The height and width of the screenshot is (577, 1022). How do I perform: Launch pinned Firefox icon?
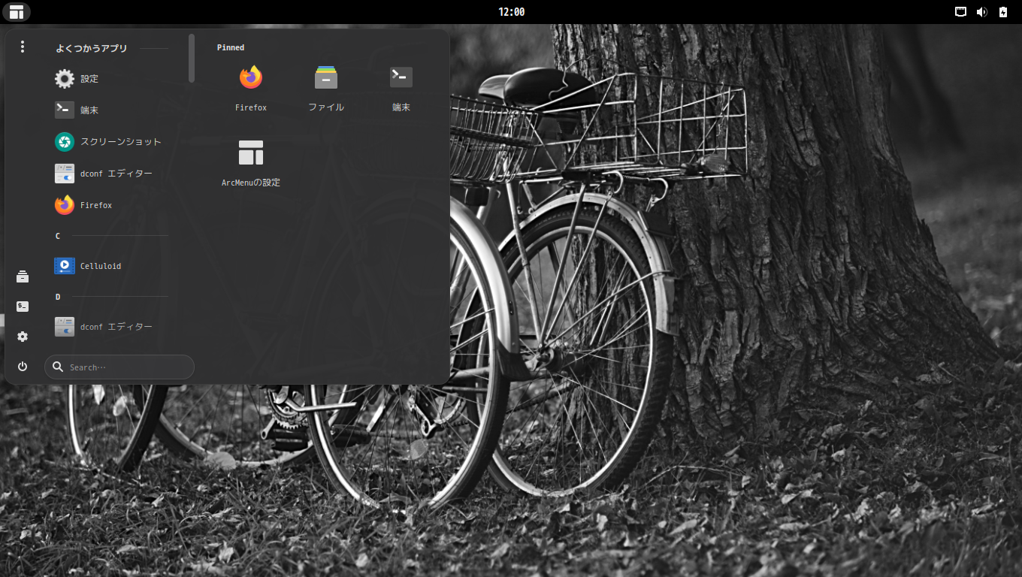[x=251, y=77]
